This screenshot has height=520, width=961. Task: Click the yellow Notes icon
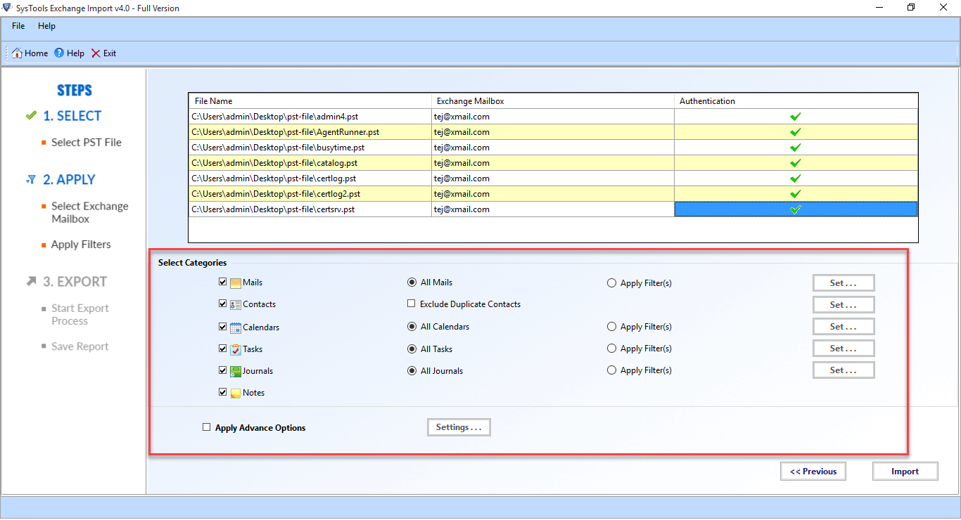click(236, 393)
